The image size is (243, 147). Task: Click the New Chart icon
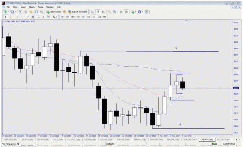click(x=5, y=12)
